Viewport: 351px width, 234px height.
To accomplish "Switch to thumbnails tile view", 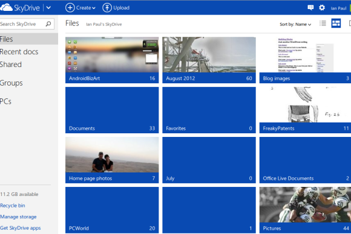I will [x=336, y=23].
